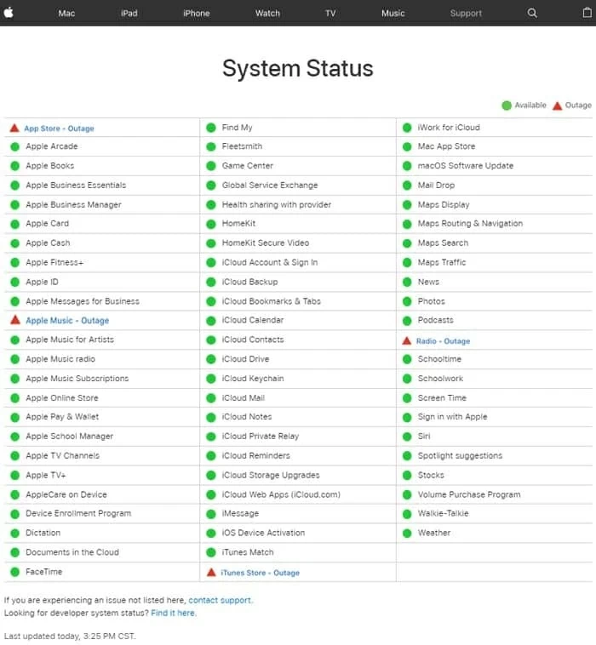Expand the App Store - Outage details
The height and width of the screenshot is (645, 596).
point(59,128)
